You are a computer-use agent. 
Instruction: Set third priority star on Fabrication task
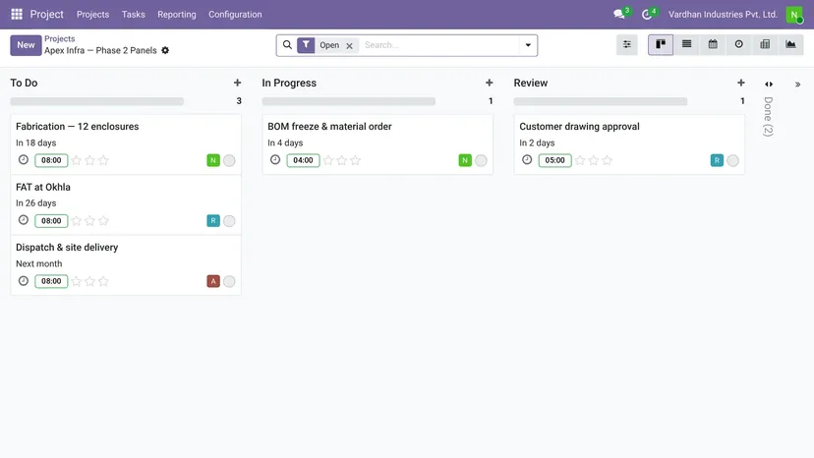(x=103, y=160)
